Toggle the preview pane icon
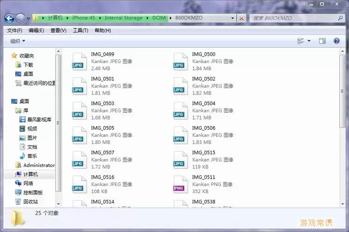 coord(322,41)
